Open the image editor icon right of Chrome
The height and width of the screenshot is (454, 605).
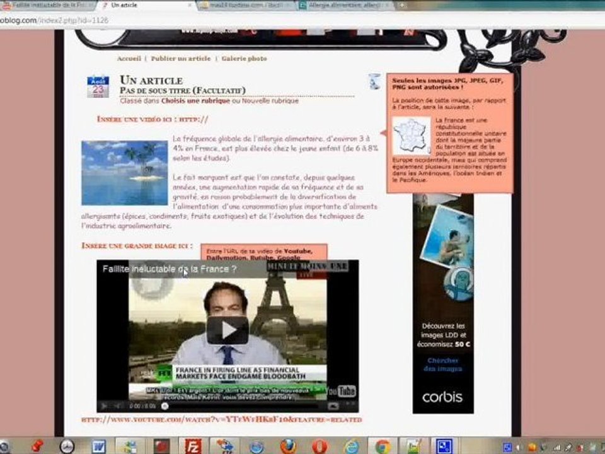(x=412, y=446)
